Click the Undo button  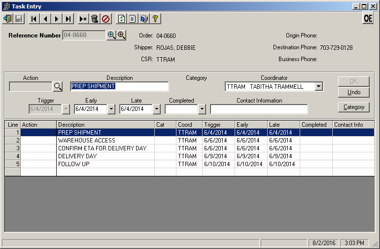point(353,92)
